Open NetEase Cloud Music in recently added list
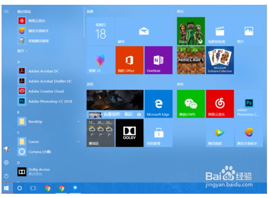The image size is (268, 198). (x=49, y=21)
